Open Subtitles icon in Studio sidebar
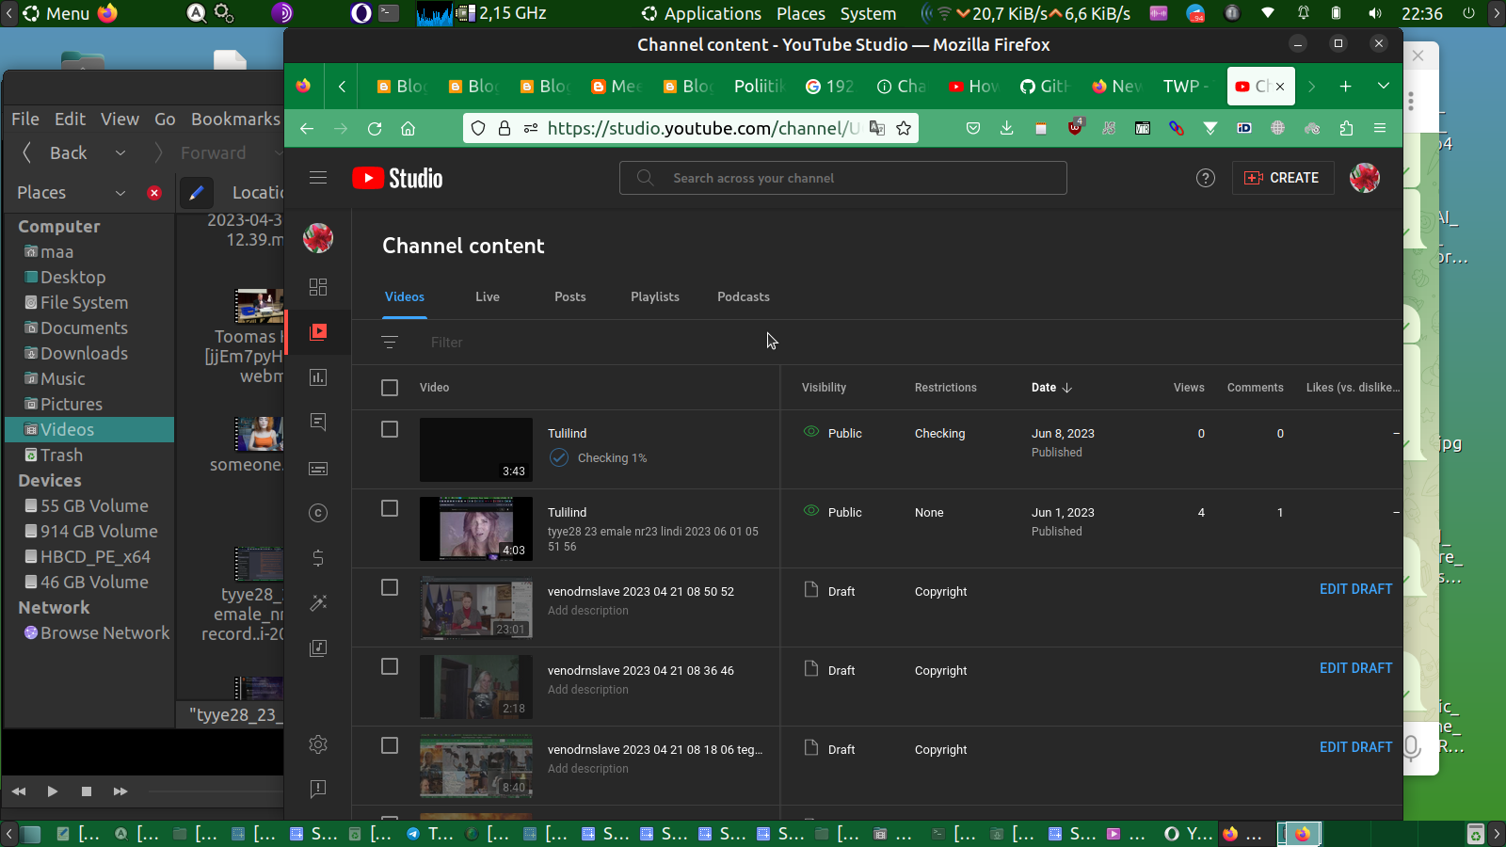This screenshot has height=847, width=1506. click(x=318, y=469)
